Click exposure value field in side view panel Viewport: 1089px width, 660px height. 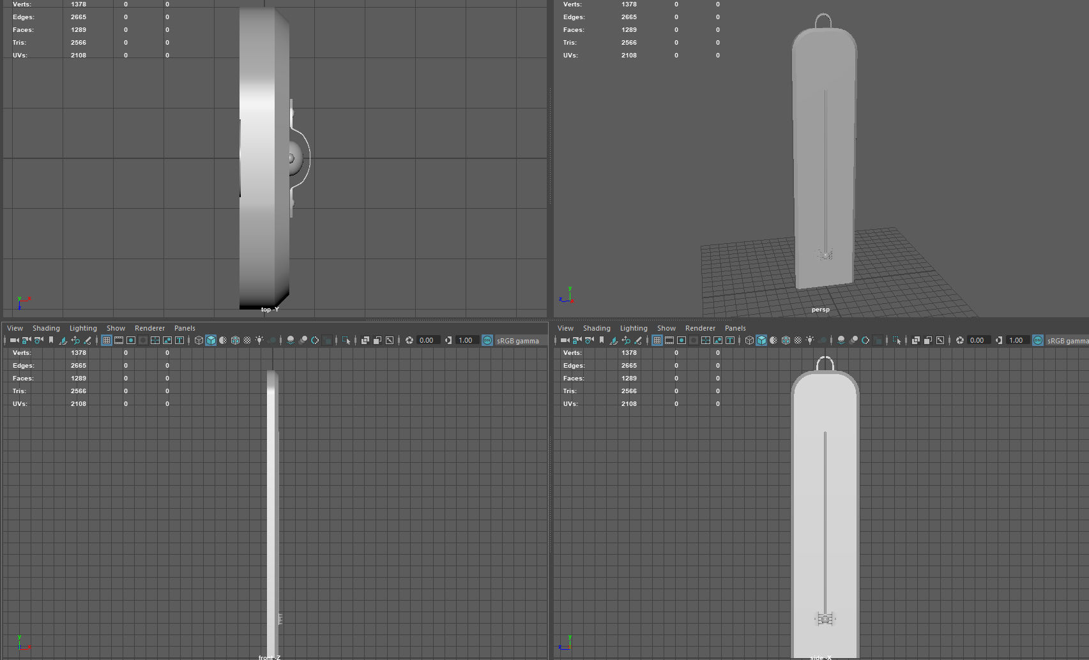pos(979,340)
